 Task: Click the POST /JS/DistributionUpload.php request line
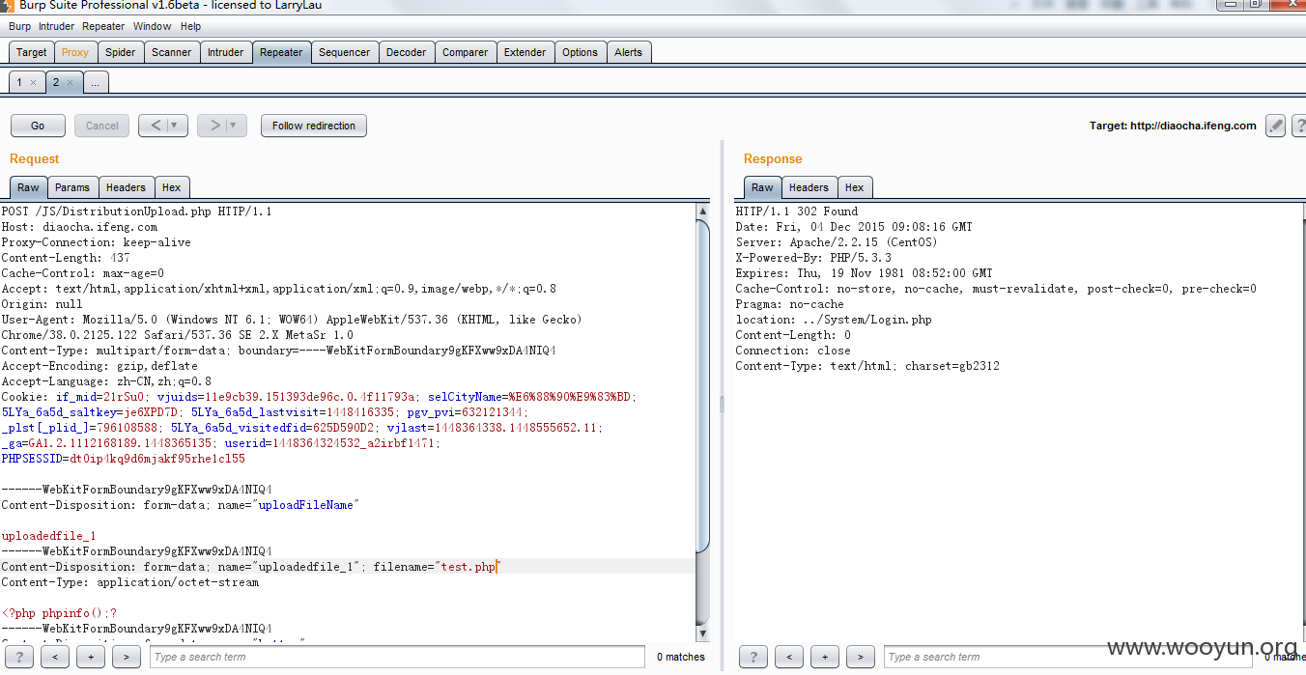tap(136, 211)
